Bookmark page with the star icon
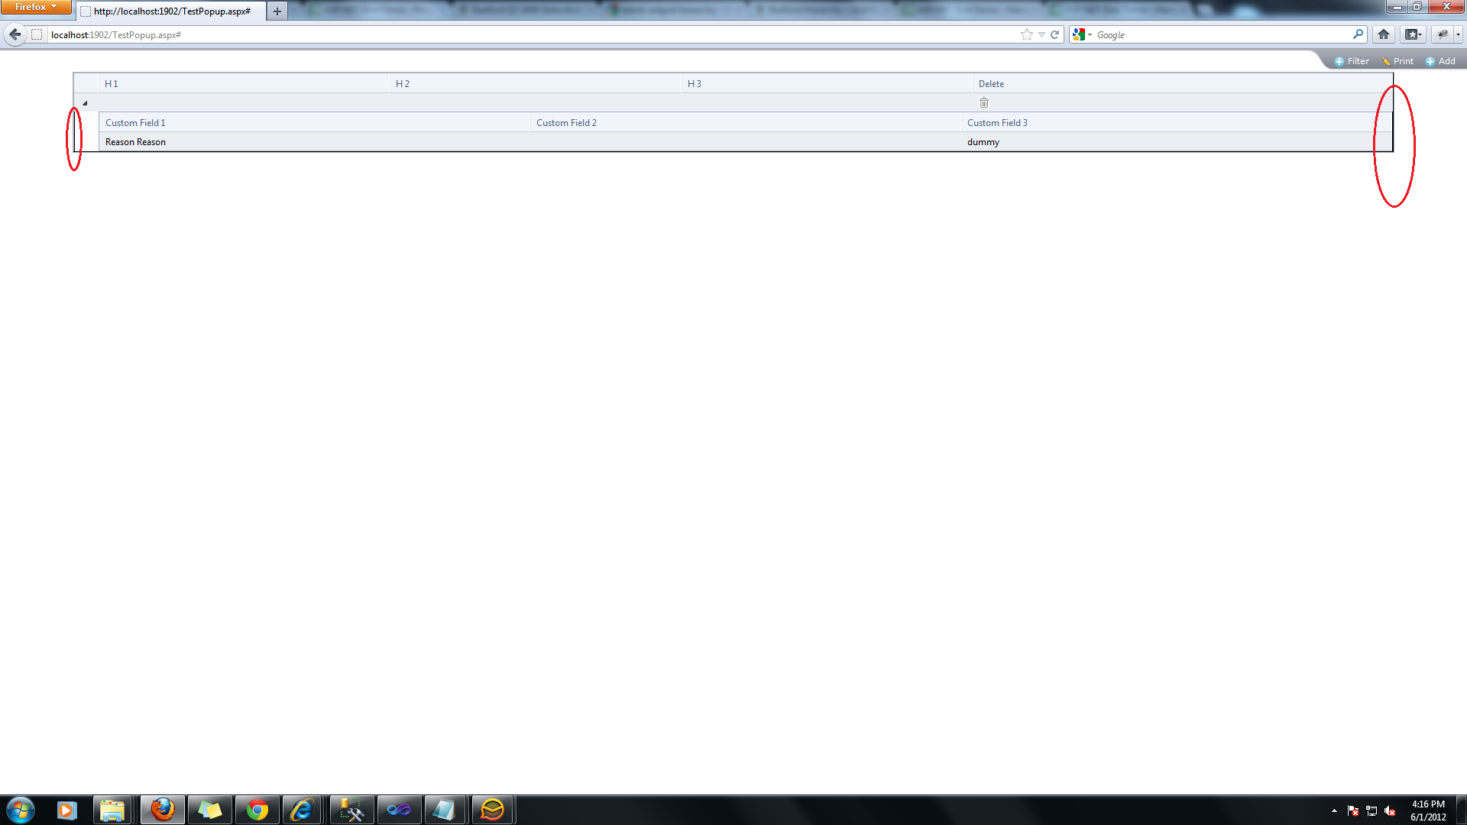Viewport: 1467px width, 825px height. [1026, 34]
